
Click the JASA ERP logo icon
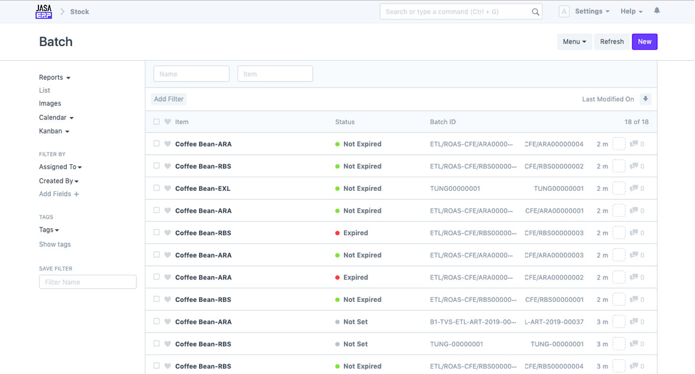click(x=44, y=12)
